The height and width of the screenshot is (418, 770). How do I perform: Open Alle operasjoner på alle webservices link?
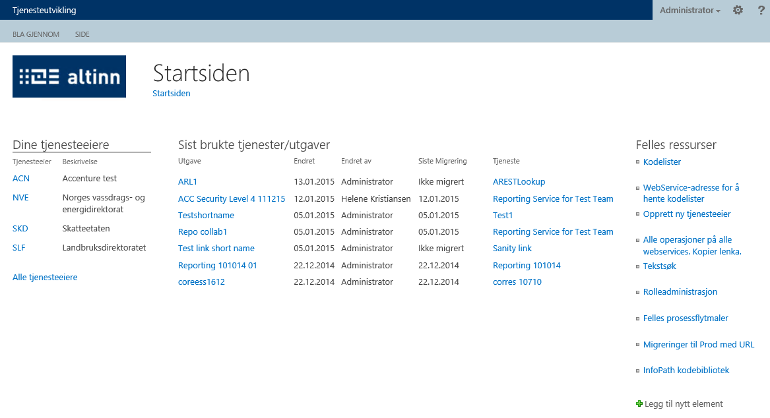coord(692,246)
